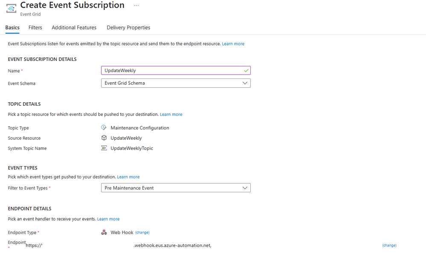The width and height of the screenshot is (426, 263).
Task: Click change link next to Web Hook
Action: 142,233
